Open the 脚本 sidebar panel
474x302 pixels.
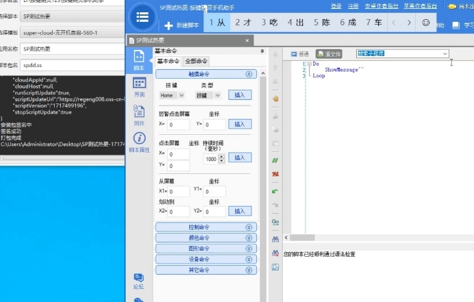click(x=139, y=60)
